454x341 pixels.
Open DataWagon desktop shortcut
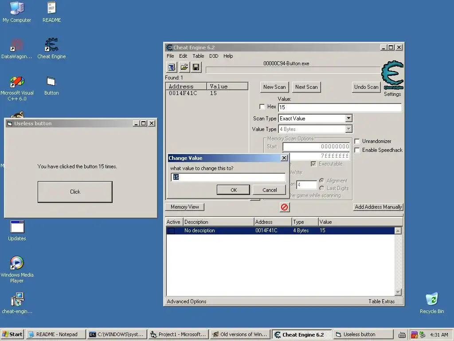click(x=17, y=48)
